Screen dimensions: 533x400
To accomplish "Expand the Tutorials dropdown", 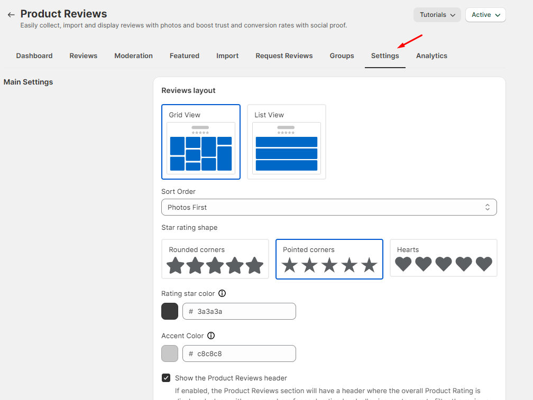I will point(437,15).
